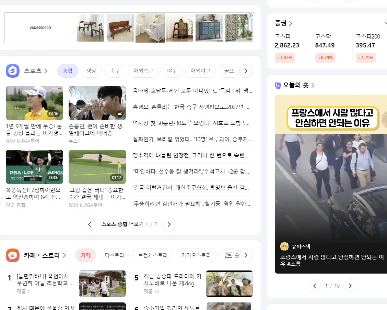Open cafe post thumbnail for 놀면뭐하니 옥천
Viewport: 387px width, 310px height.
(103, 284)
